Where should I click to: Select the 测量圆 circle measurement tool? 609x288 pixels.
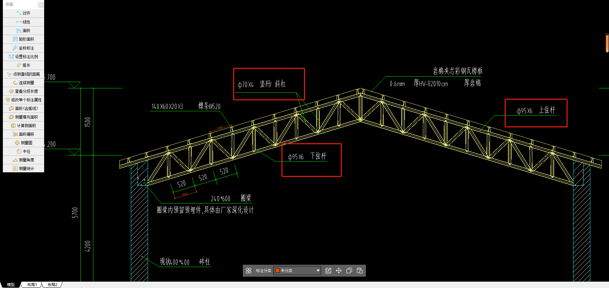pos(23,143)
